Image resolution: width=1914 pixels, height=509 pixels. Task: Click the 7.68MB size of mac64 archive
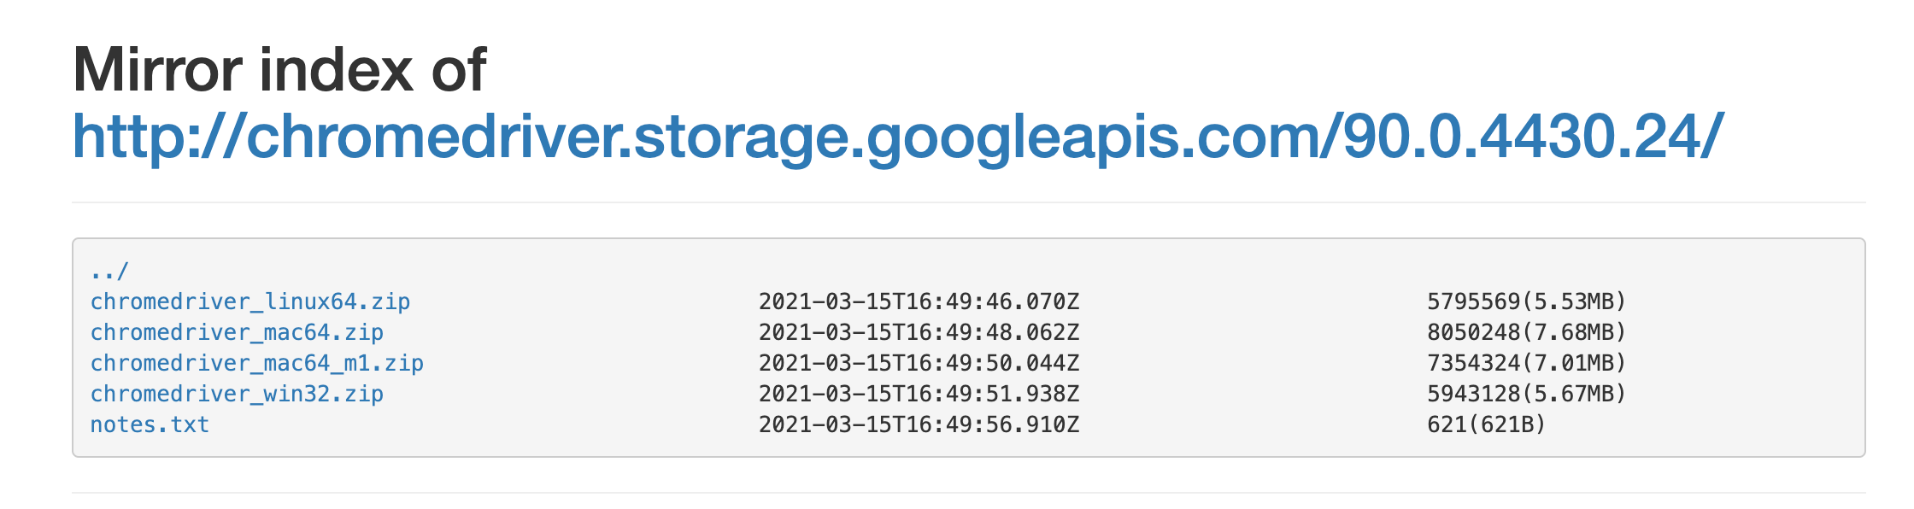coord(1525,331)
